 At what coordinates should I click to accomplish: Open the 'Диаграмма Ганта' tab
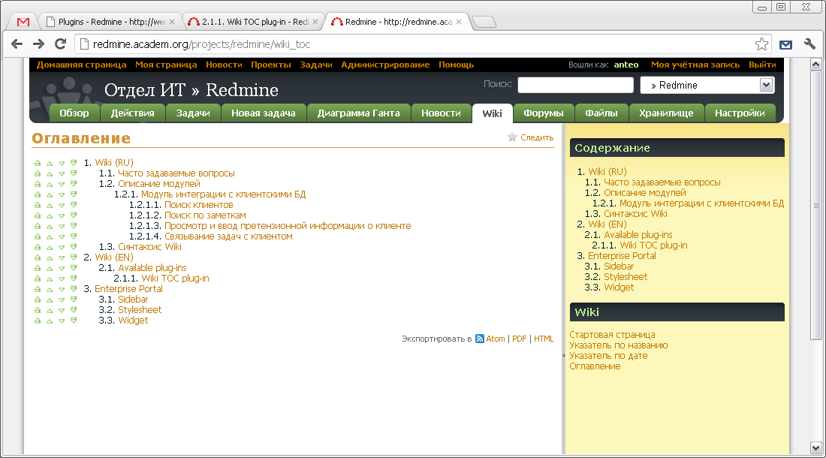pyautogui.click(x=359, y=113)
